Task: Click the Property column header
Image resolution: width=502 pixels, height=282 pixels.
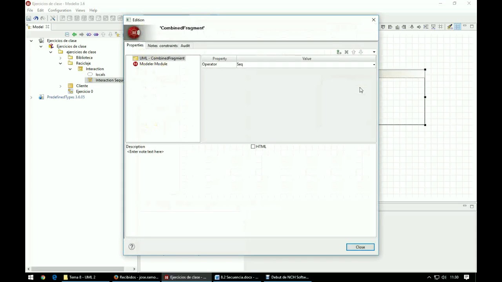Action: (220, 59)
